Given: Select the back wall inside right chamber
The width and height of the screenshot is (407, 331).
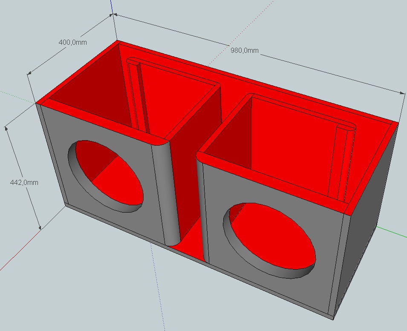Looking at the screenshot, I should tap(294, 141).
